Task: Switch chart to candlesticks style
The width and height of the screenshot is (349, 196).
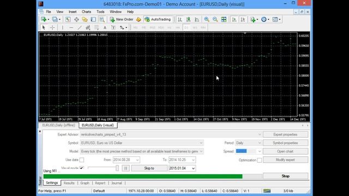Action: tap(188, 20)
